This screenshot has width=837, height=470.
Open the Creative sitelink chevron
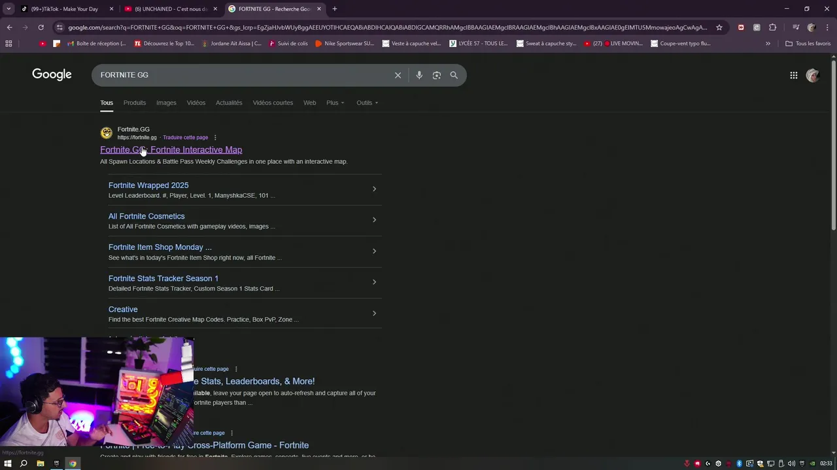click(374, 313)
